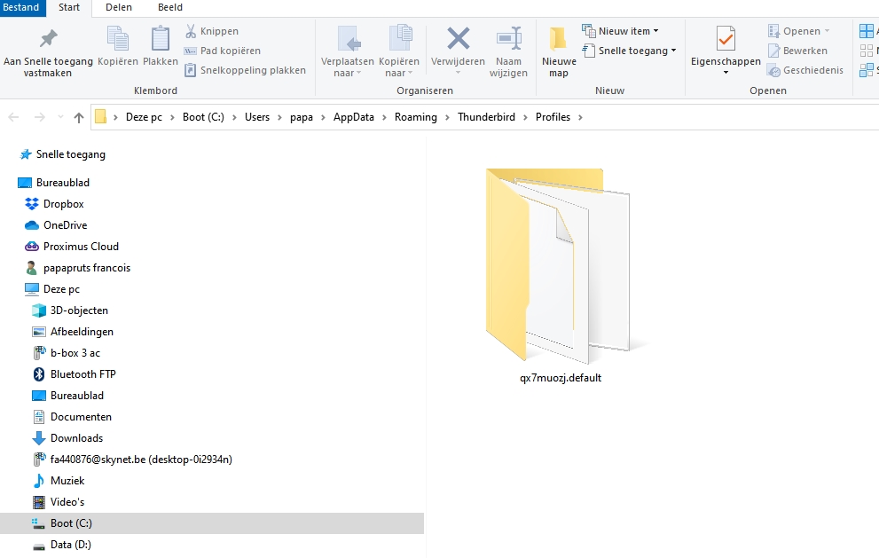Open the Snelle toegang ribbon dropdown
Screen dimensions: 879x558
[x=632, y=51]
